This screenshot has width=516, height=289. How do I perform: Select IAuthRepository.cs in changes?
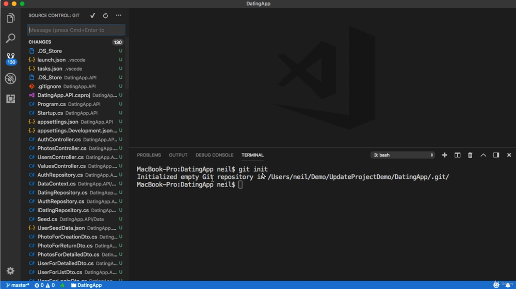[x=75, y=201]
